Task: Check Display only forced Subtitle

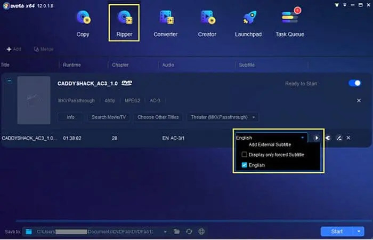Action: [x=244, y=155]
